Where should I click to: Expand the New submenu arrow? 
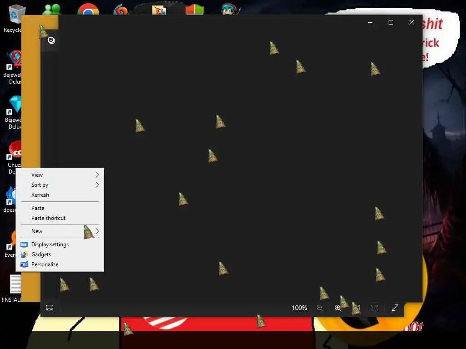point(97,231)
